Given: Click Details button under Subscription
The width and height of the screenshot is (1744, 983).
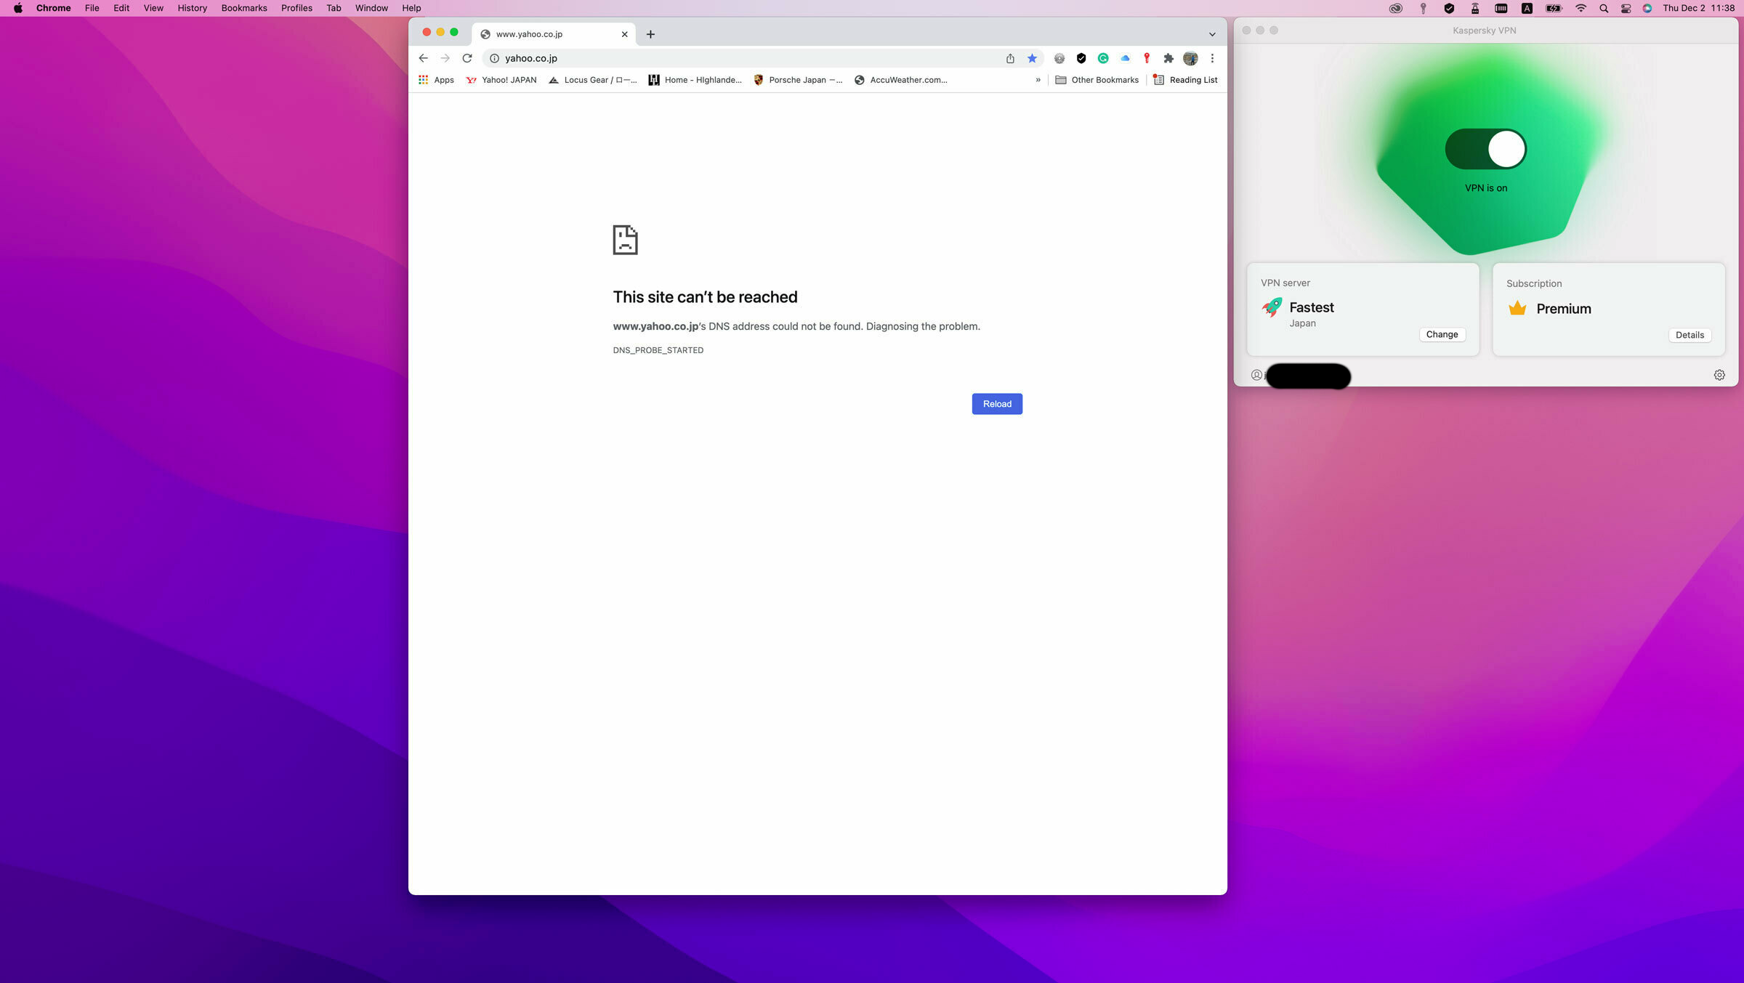Looking at the screenshot, I should click(x=1689, y=335).
